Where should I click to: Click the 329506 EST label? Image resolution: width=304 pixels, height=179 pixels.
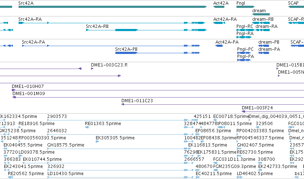pos(264,124)
